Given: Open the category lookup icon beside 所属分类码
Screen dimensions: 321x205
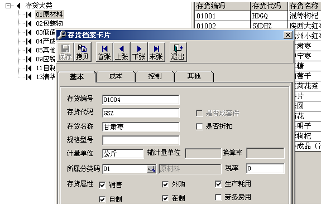Looking at the screenshot, I should tap(151, 169).
